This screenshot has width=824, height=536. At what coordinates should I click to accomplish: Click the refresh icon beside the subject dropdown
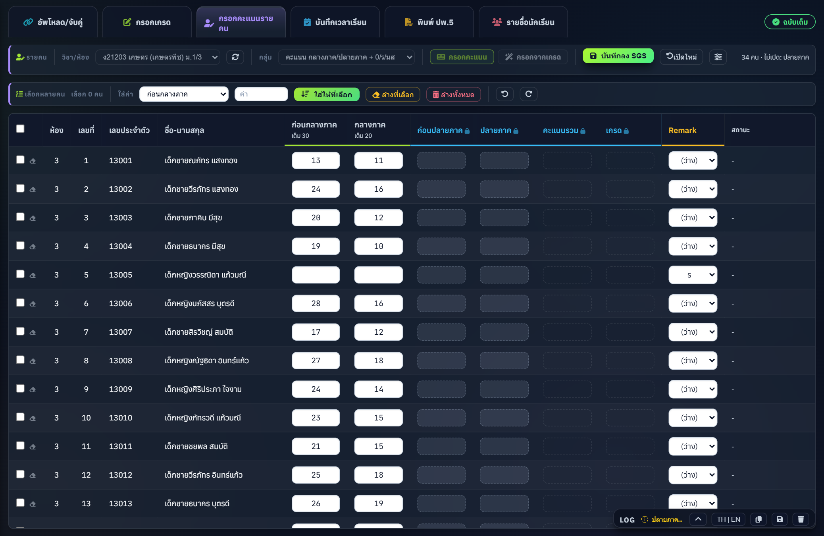tap(235, 57)
